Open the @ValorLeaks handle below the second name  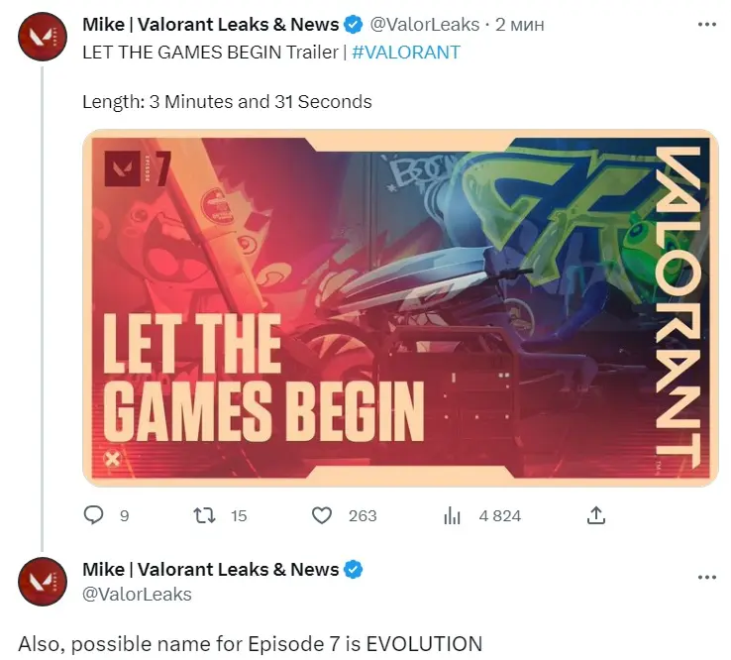click(x=137, y=595)
